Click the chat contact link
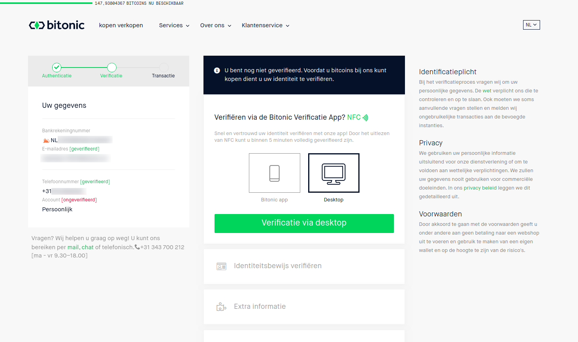Viewport: 578px width, 342px height. 88,247
